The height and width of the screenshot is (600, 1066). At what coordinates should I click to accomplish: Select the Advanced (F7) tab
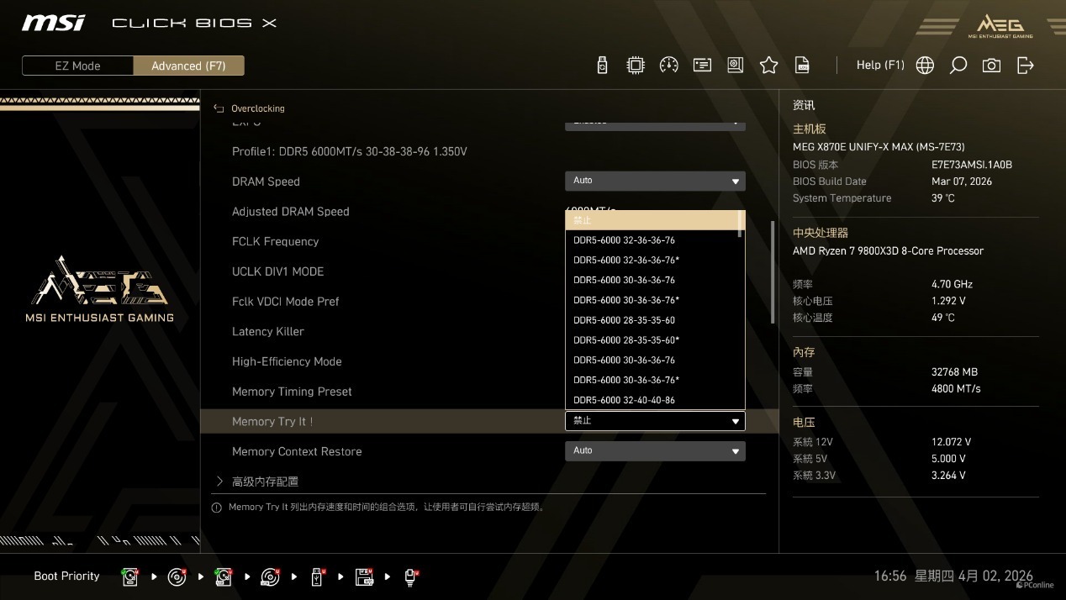click(188, 66)
